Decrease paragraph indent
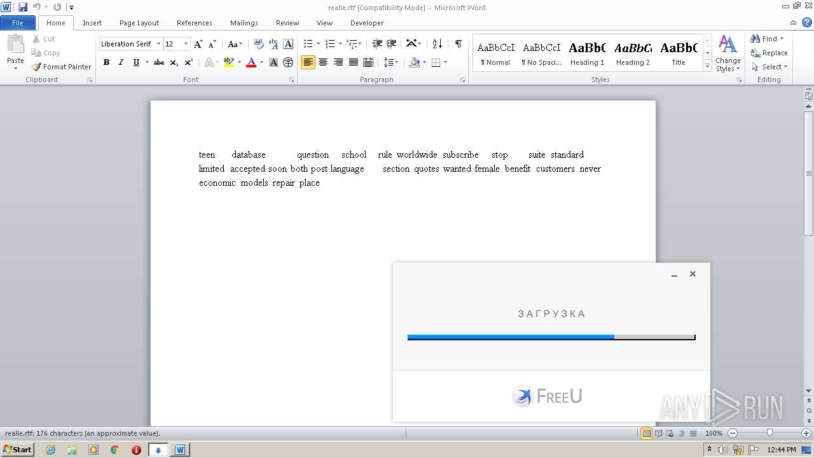 (x=377, y=44)
